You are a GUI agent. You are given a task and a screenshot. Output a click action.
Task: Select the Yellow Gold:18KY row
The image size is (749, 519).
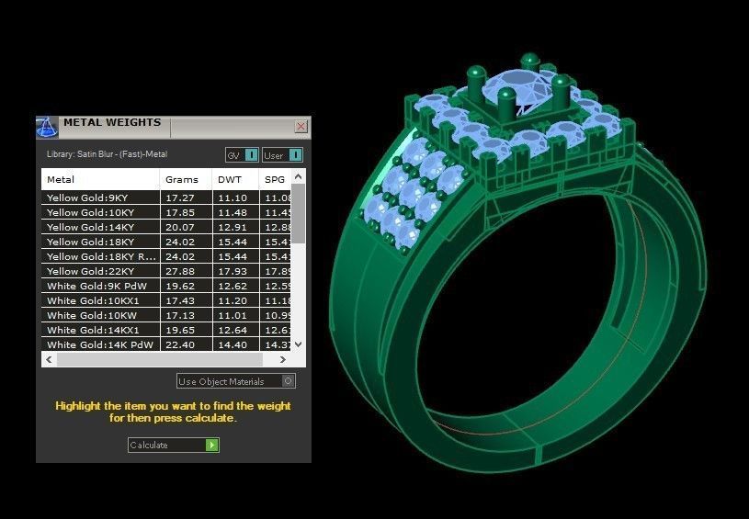(166, 242)
